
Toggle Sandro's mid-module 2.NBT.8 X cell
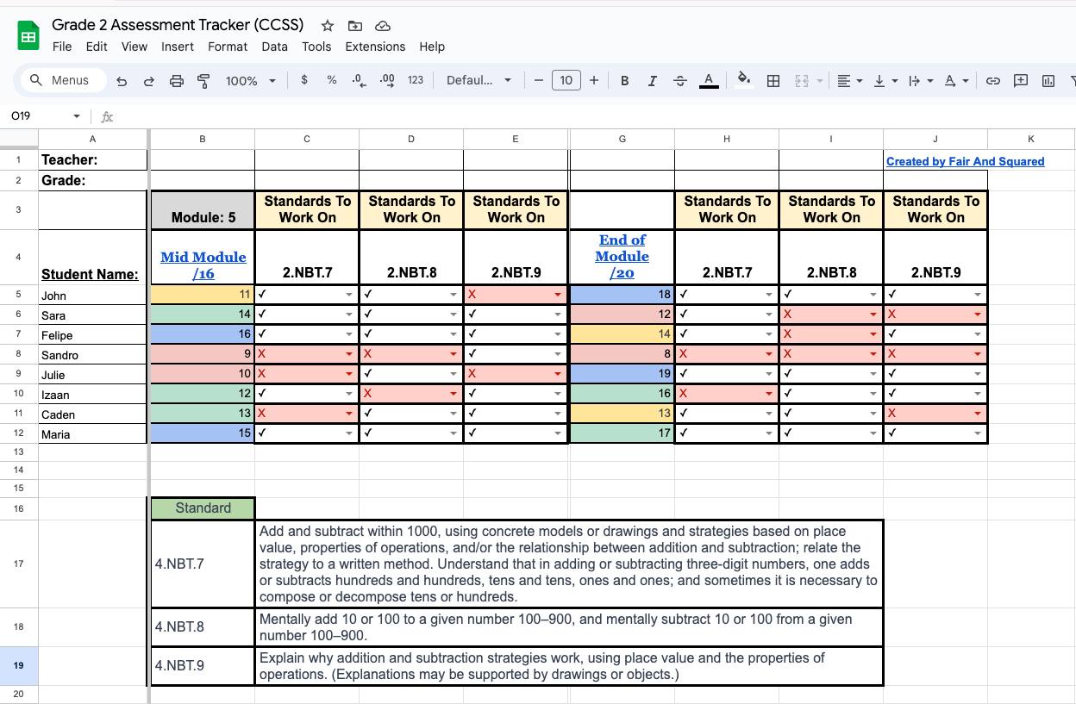point(405,354)
